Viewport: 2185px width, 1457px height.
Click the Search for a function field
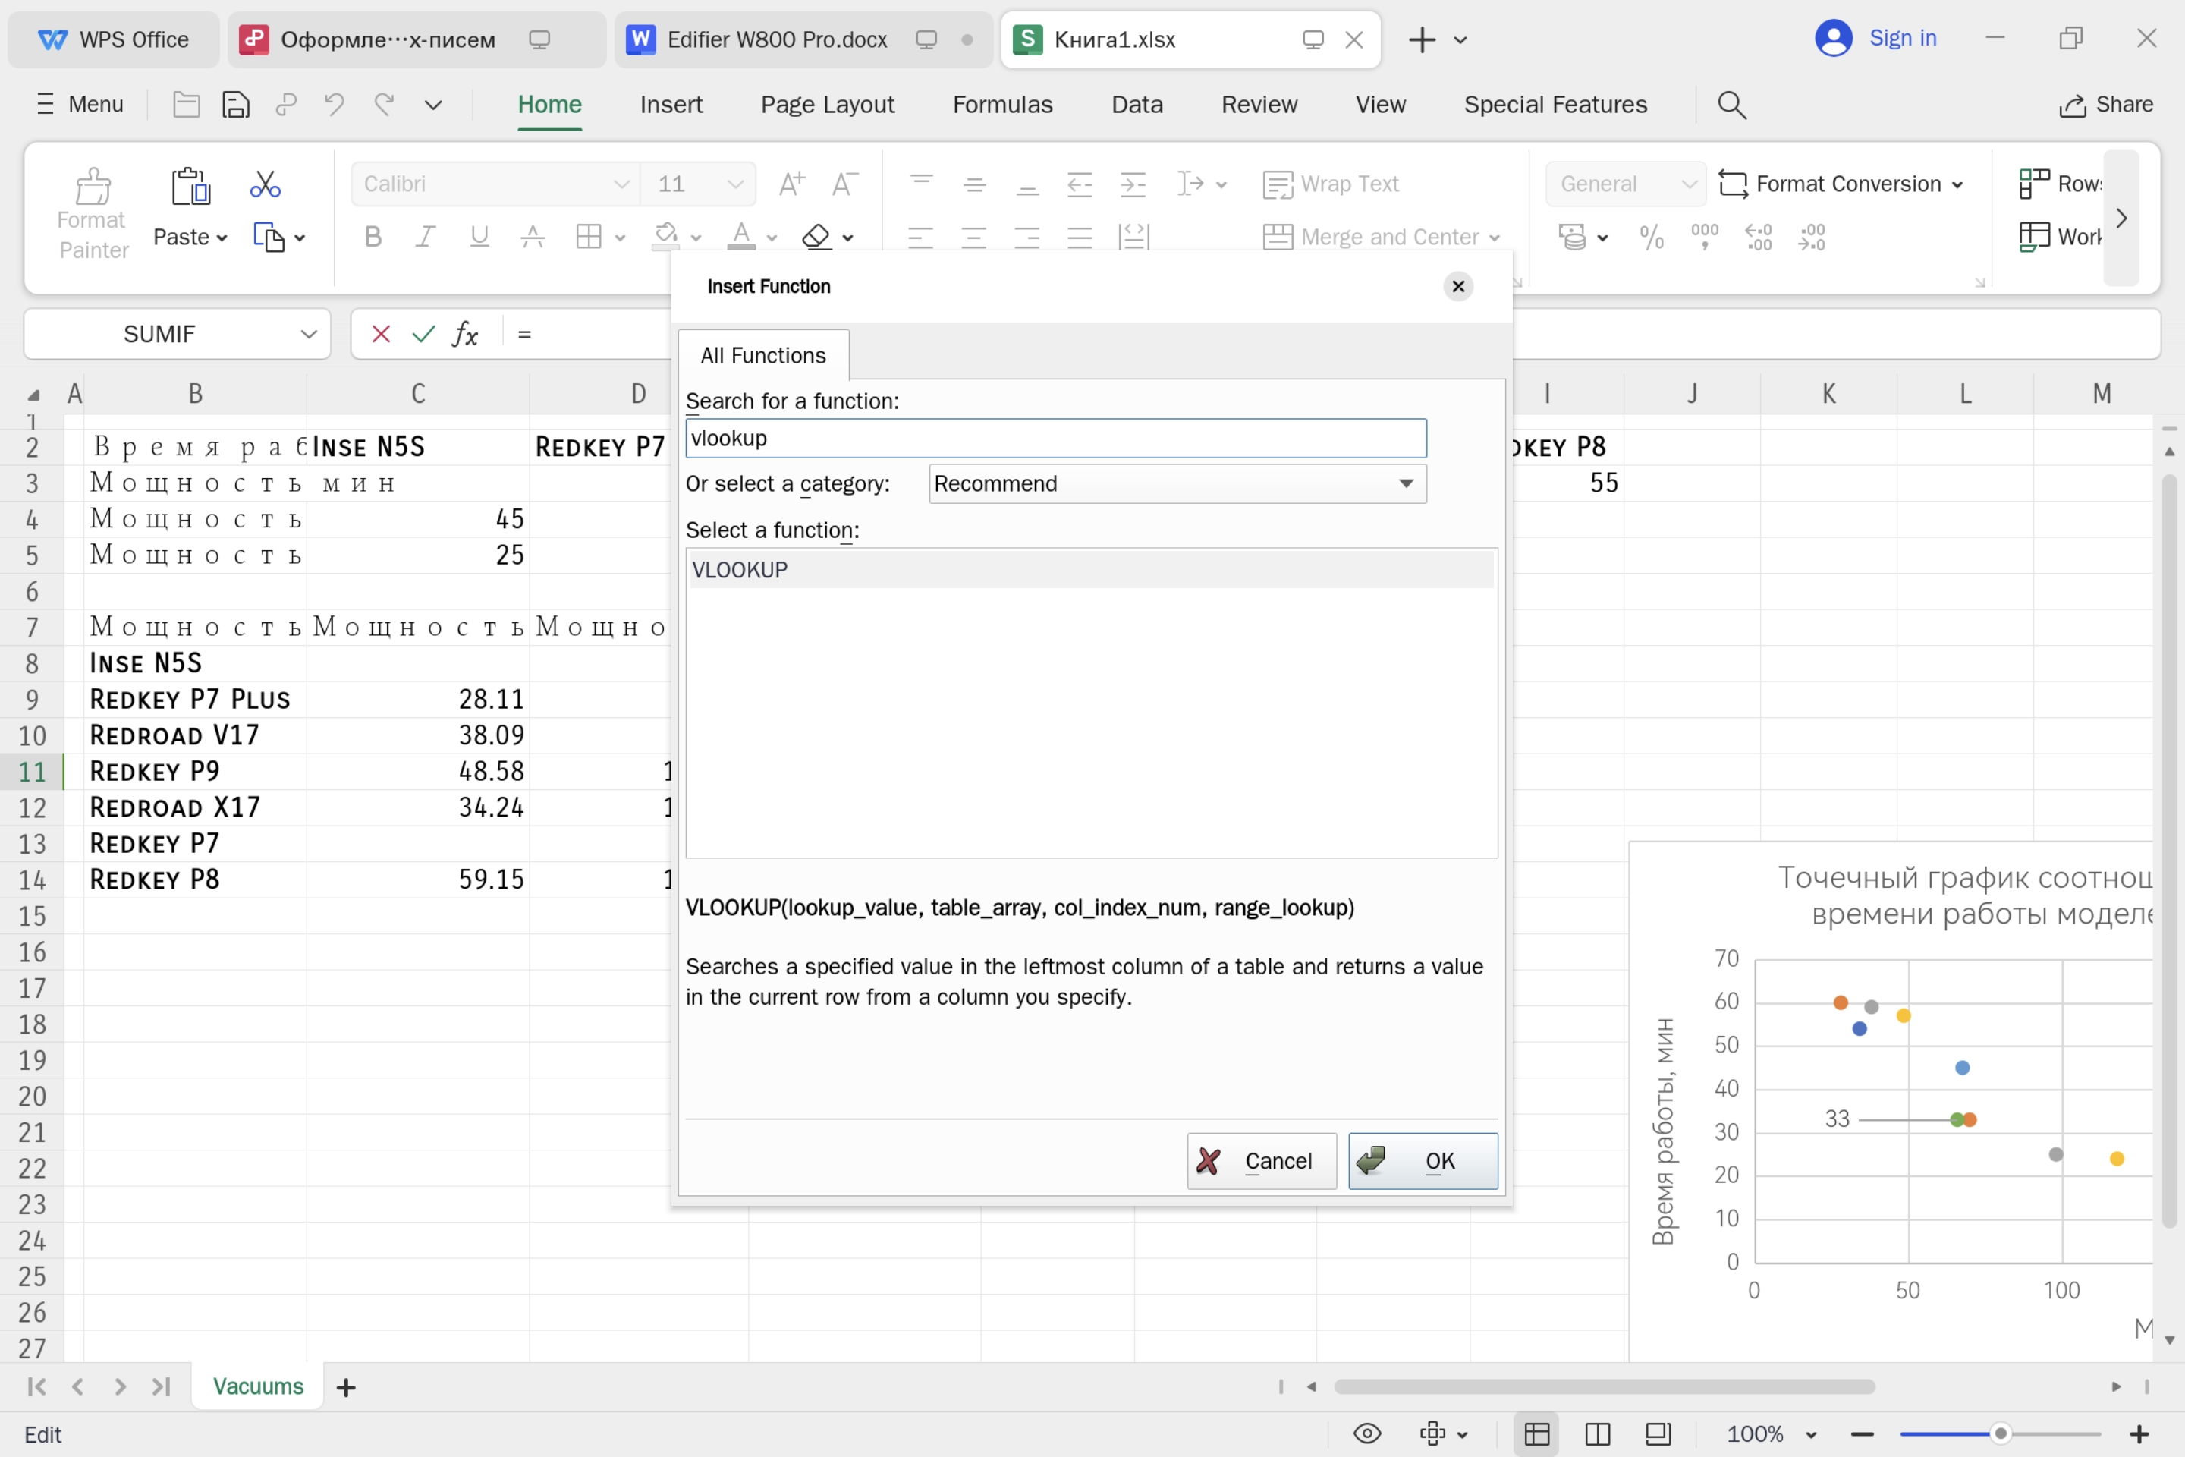1055,438
